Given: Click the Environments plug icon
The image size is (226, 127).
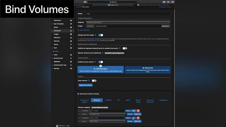Looking at the screenshot, I should (x=71, y=58).
